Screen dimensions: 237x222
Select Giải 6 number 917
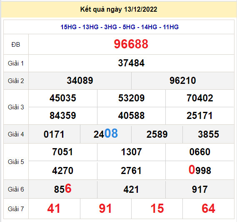[200, 189]
